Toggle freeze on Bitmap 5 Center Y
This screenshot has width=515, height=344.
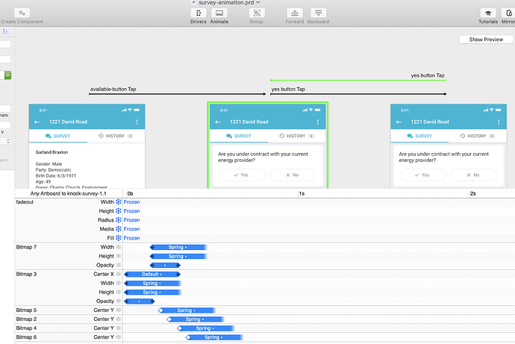(119, 310)
